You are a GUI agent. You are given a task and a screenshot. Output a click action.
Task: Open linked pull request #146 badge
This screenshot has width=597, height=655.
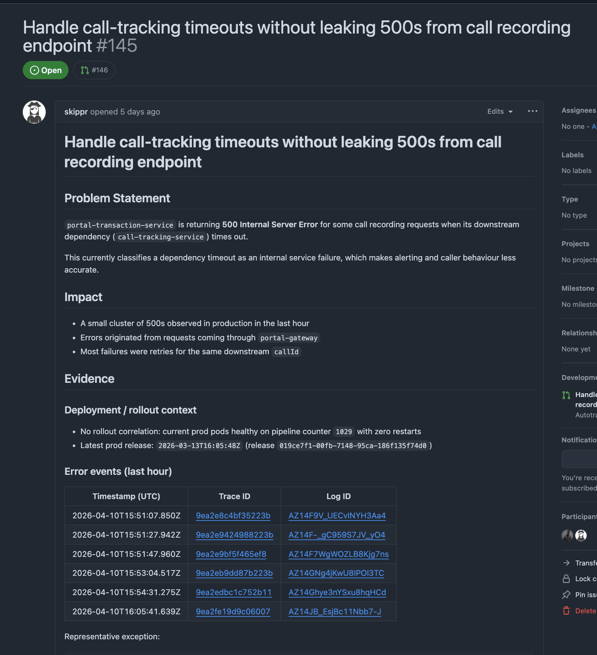[94, 70]
